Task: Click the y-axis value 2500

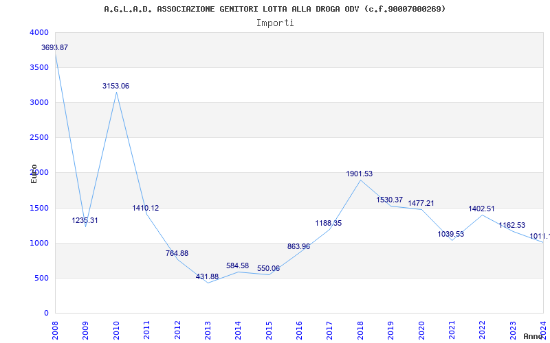Action: click(39, 138)
